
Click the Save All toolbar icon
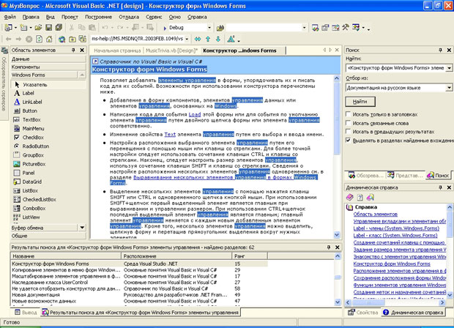(x=59, y=28)
